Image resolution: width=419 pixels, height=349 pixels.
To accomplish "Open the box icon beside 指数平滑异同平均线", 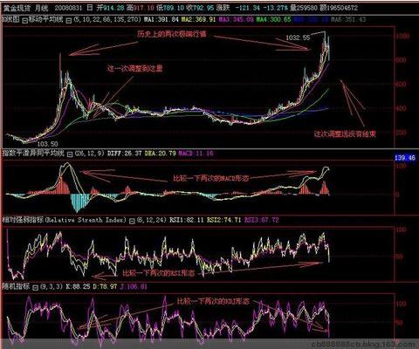I will pos(70,154).
